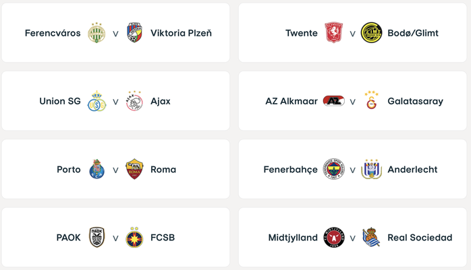Open the Real Sociedad team name
Viewport: 471px width, 270px height.
[420, 238]
